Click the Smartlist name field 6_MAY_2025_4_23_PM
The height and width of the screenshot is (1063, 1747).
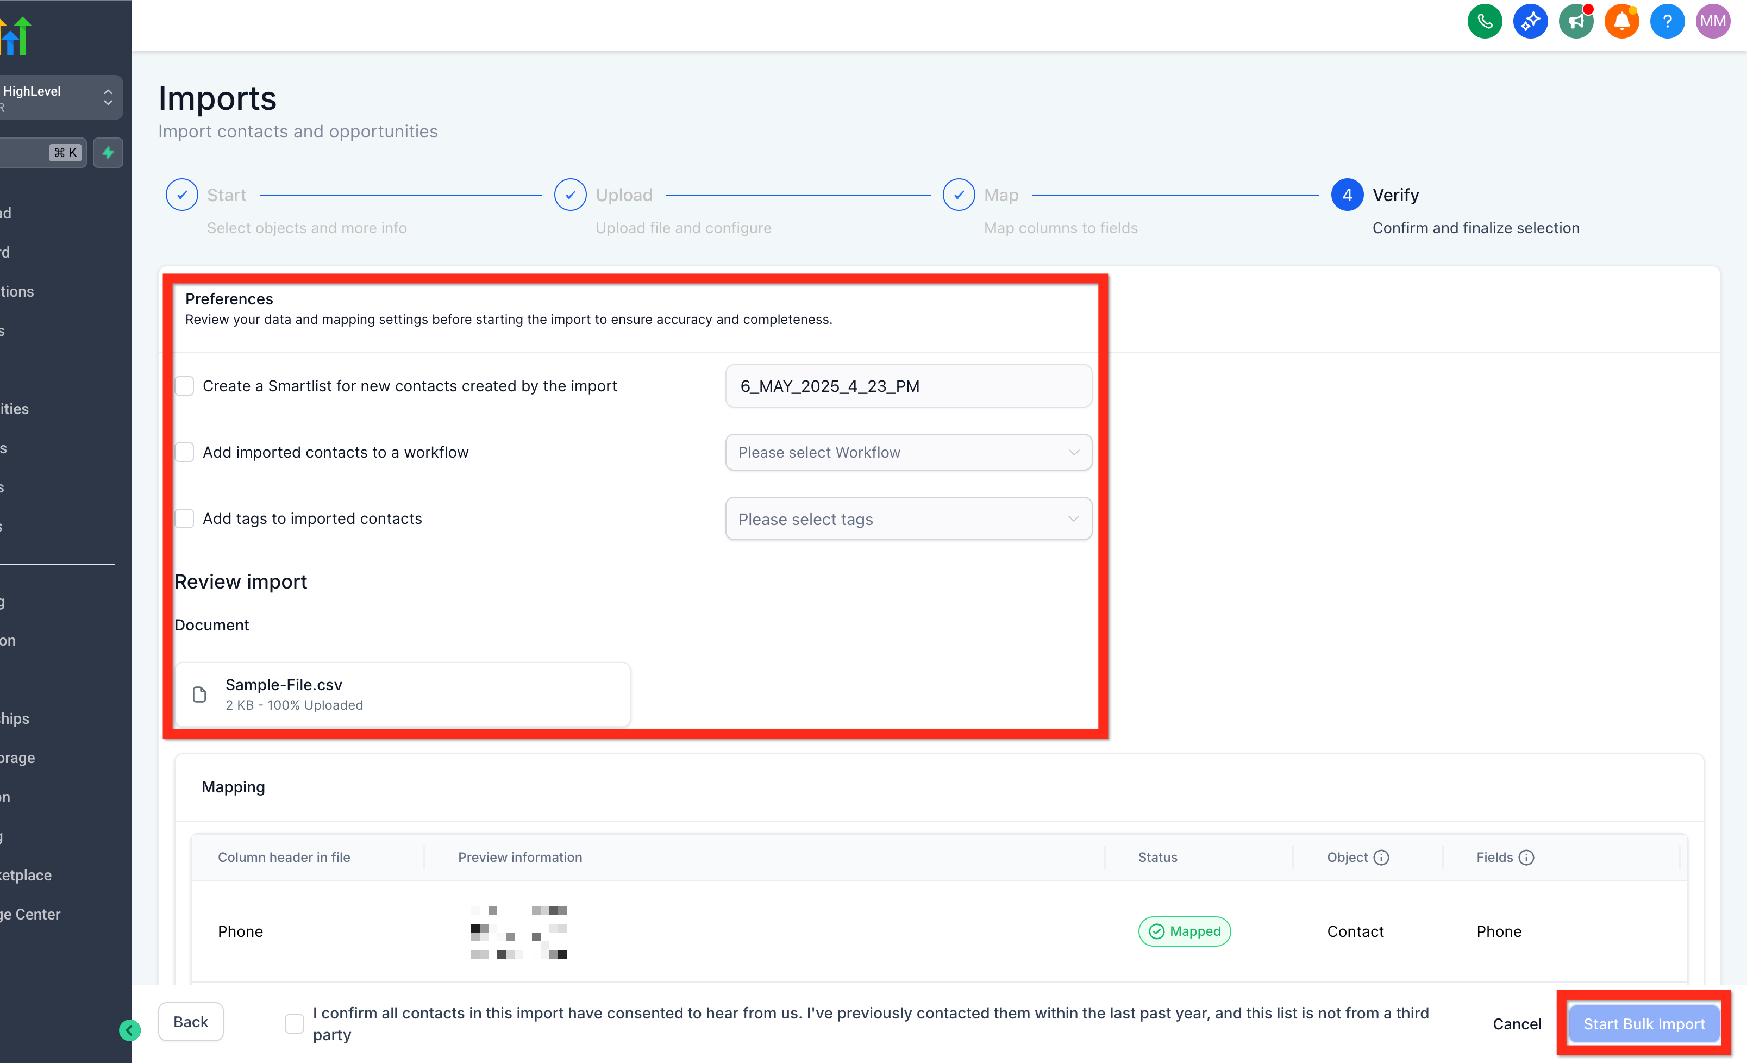[908, 386]
